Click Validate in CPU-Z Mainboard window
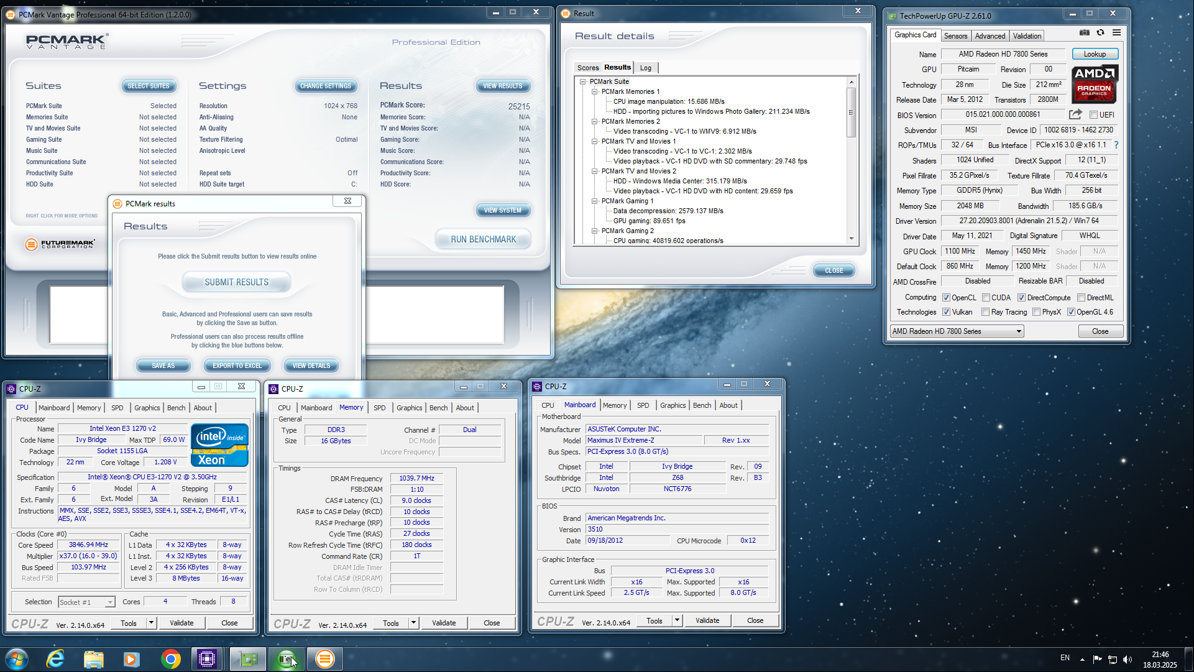The height and width of the screenshot is (672, 1194). pyautogui.click(x=707, y=620)
